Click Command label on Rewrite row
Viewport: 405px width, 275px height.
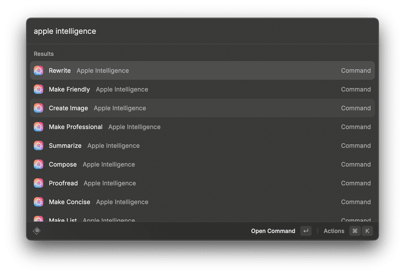click(x=356, y=70)
